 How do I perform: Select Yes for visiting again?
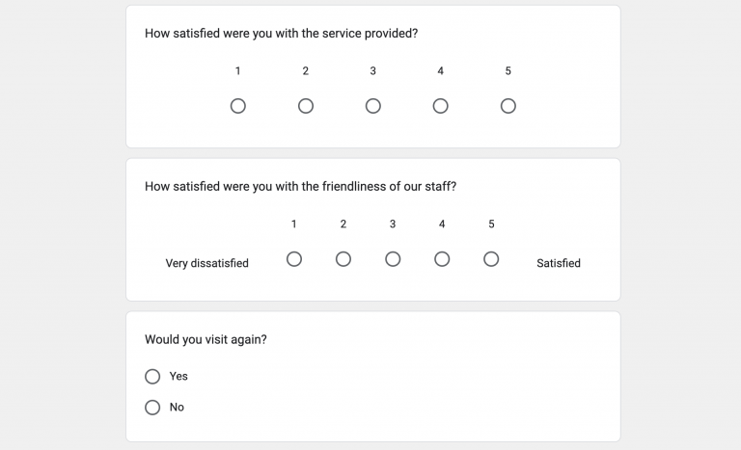click(x=152, y=377)
